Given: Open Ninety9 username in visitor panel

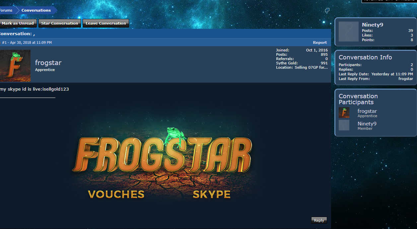Looking at the screenshot, I should 373,25.
